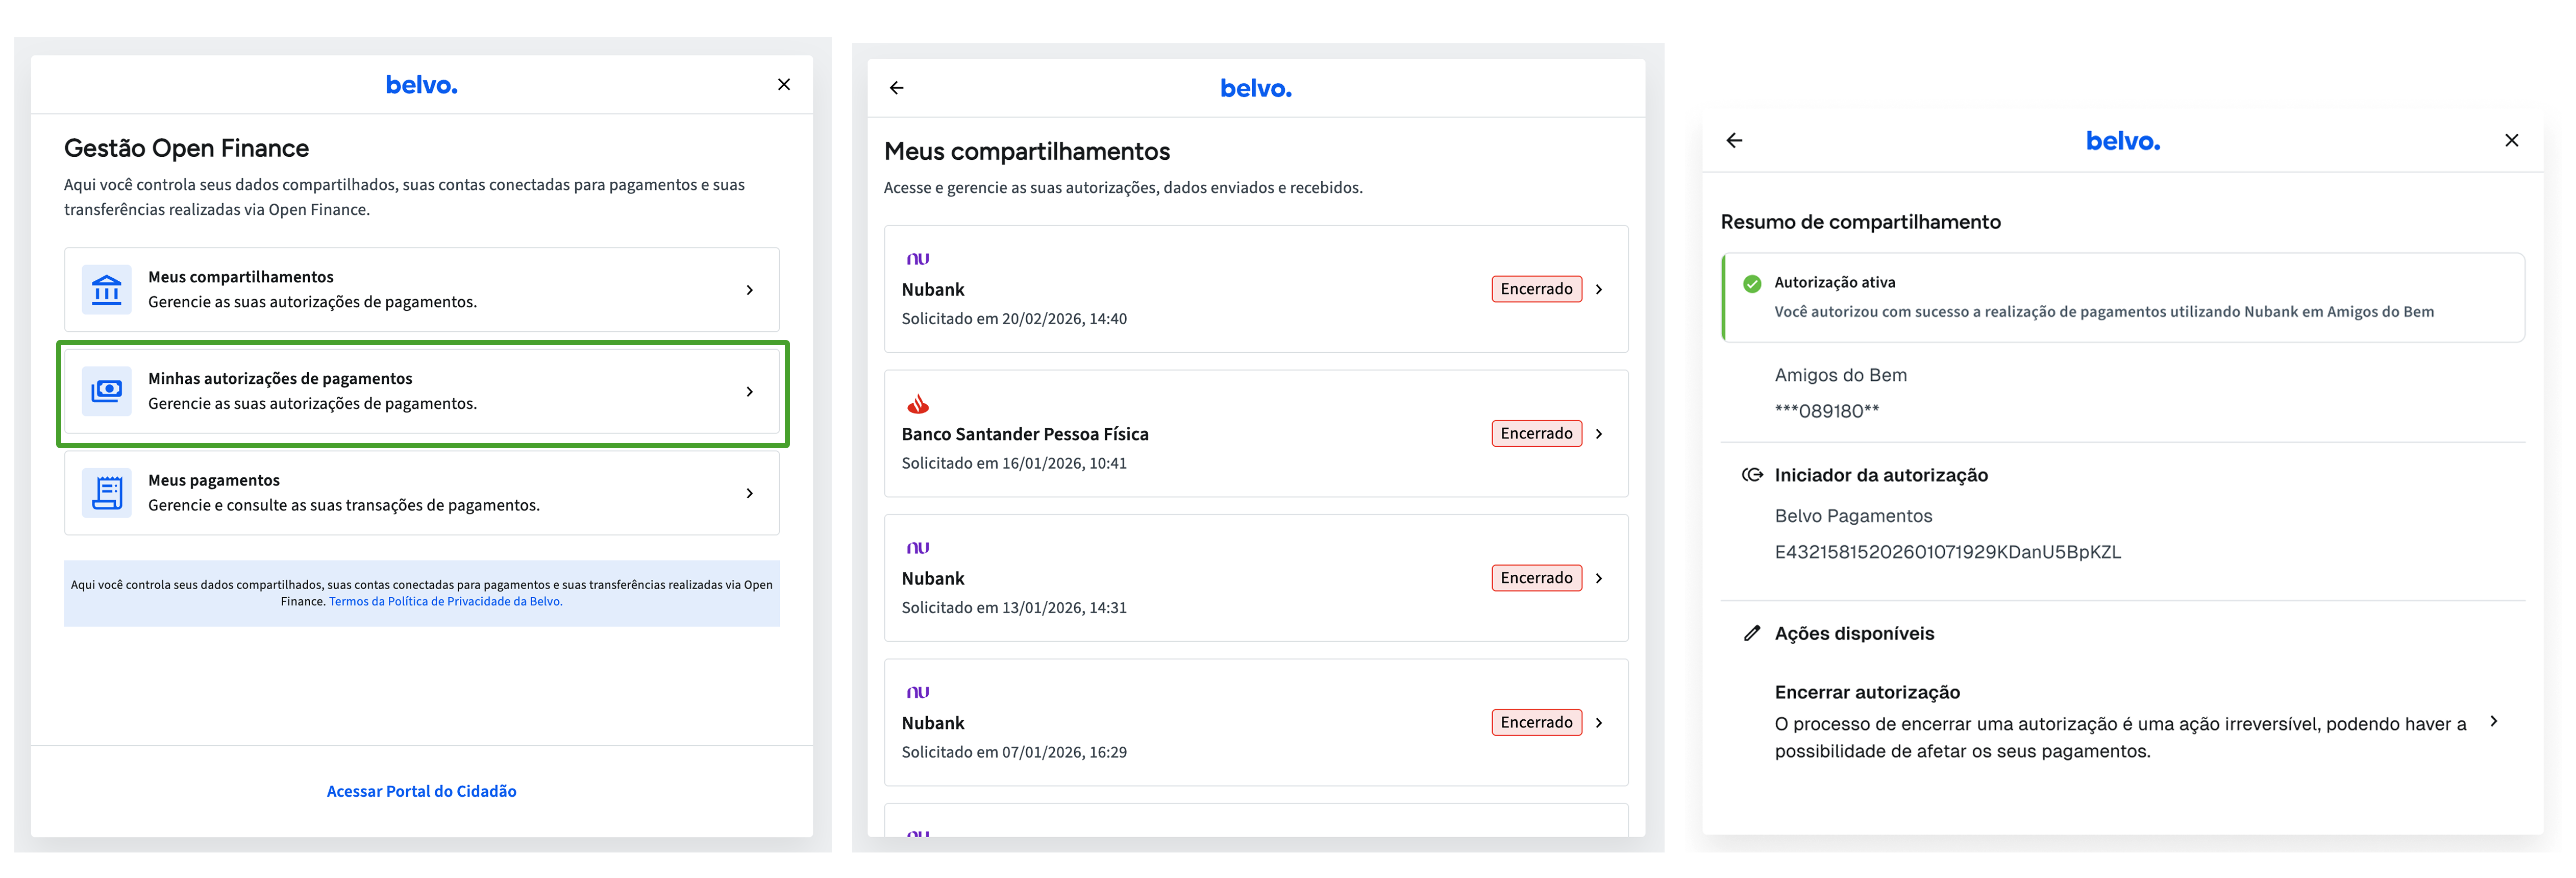Open the Santander entry chevron arrow
Image resolution: width=2576 pixels, height=878 pixels.
1598,434
